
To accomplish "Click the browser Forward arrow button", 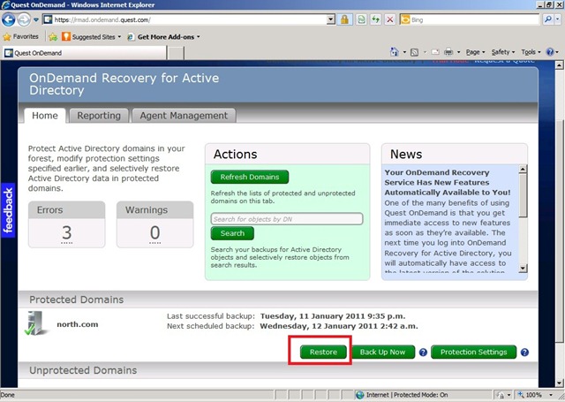I will tap(24, 19).
